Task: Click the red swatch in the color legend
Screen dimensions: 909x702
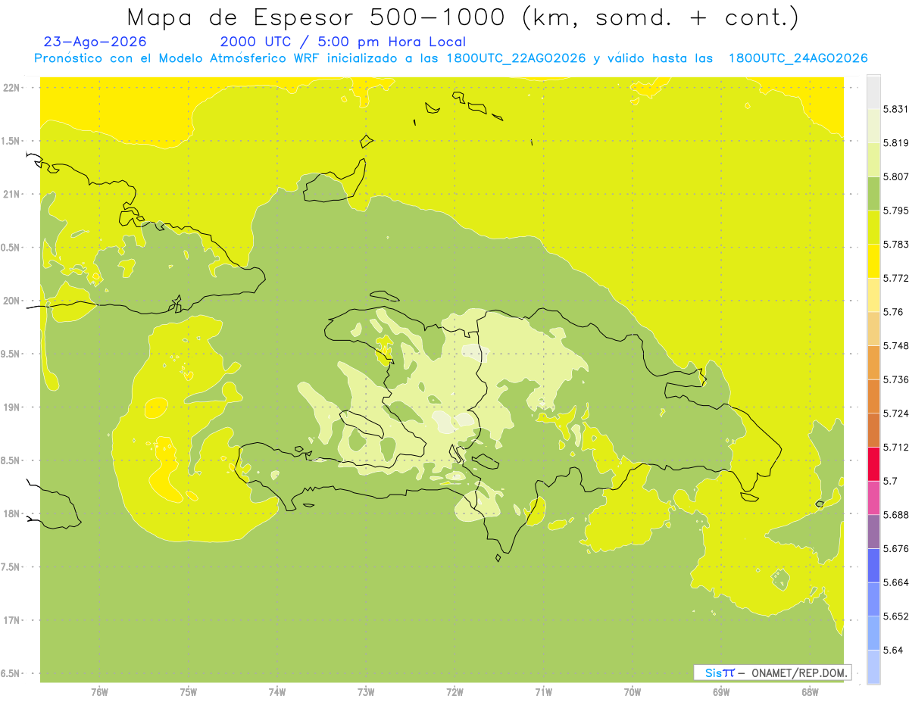Action: tap(873, 463)
